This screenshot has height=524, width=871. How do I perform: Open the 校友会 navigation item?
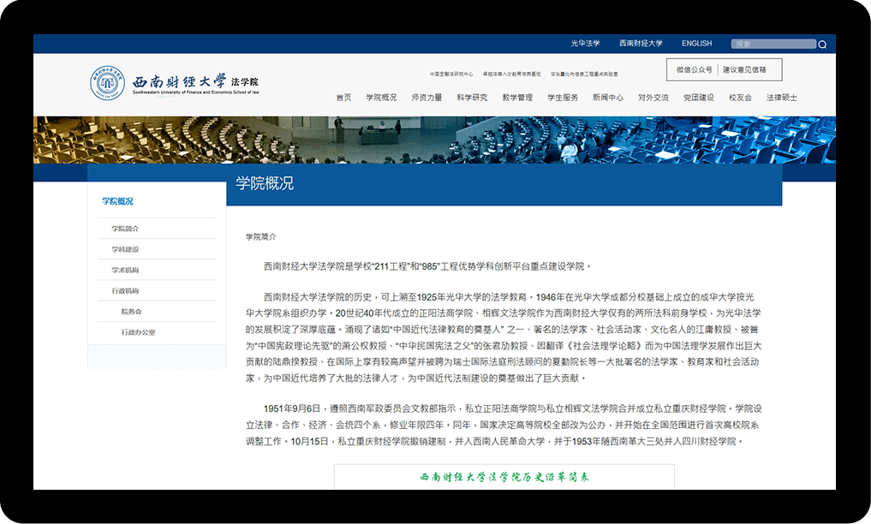tap(740, 98)
